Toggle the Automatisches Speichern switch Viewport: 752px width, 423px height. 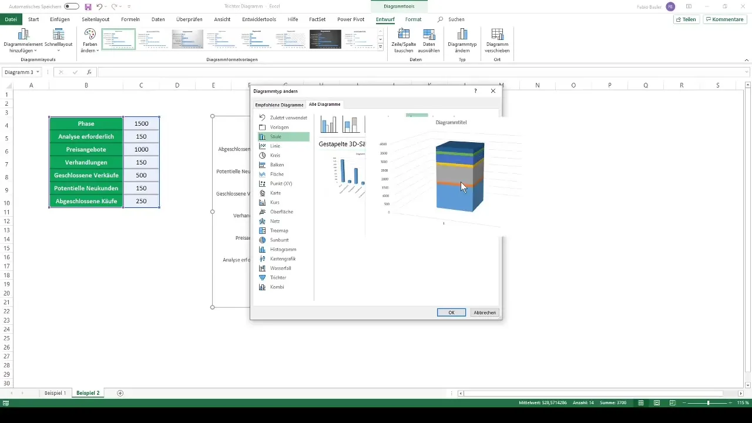[72, 6]
